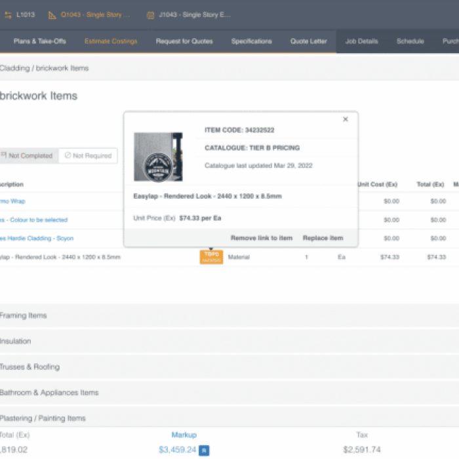This screenshot has width=459, height=459.
Task: Click the blue icon beside Markup amount
Action: tap(204, 450)
